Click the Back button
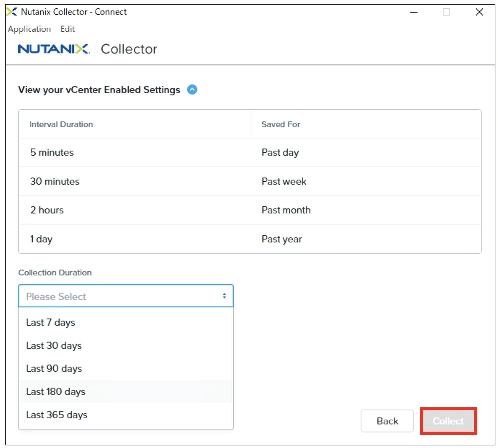Screen dimensions: 498x448 point(387,421)
